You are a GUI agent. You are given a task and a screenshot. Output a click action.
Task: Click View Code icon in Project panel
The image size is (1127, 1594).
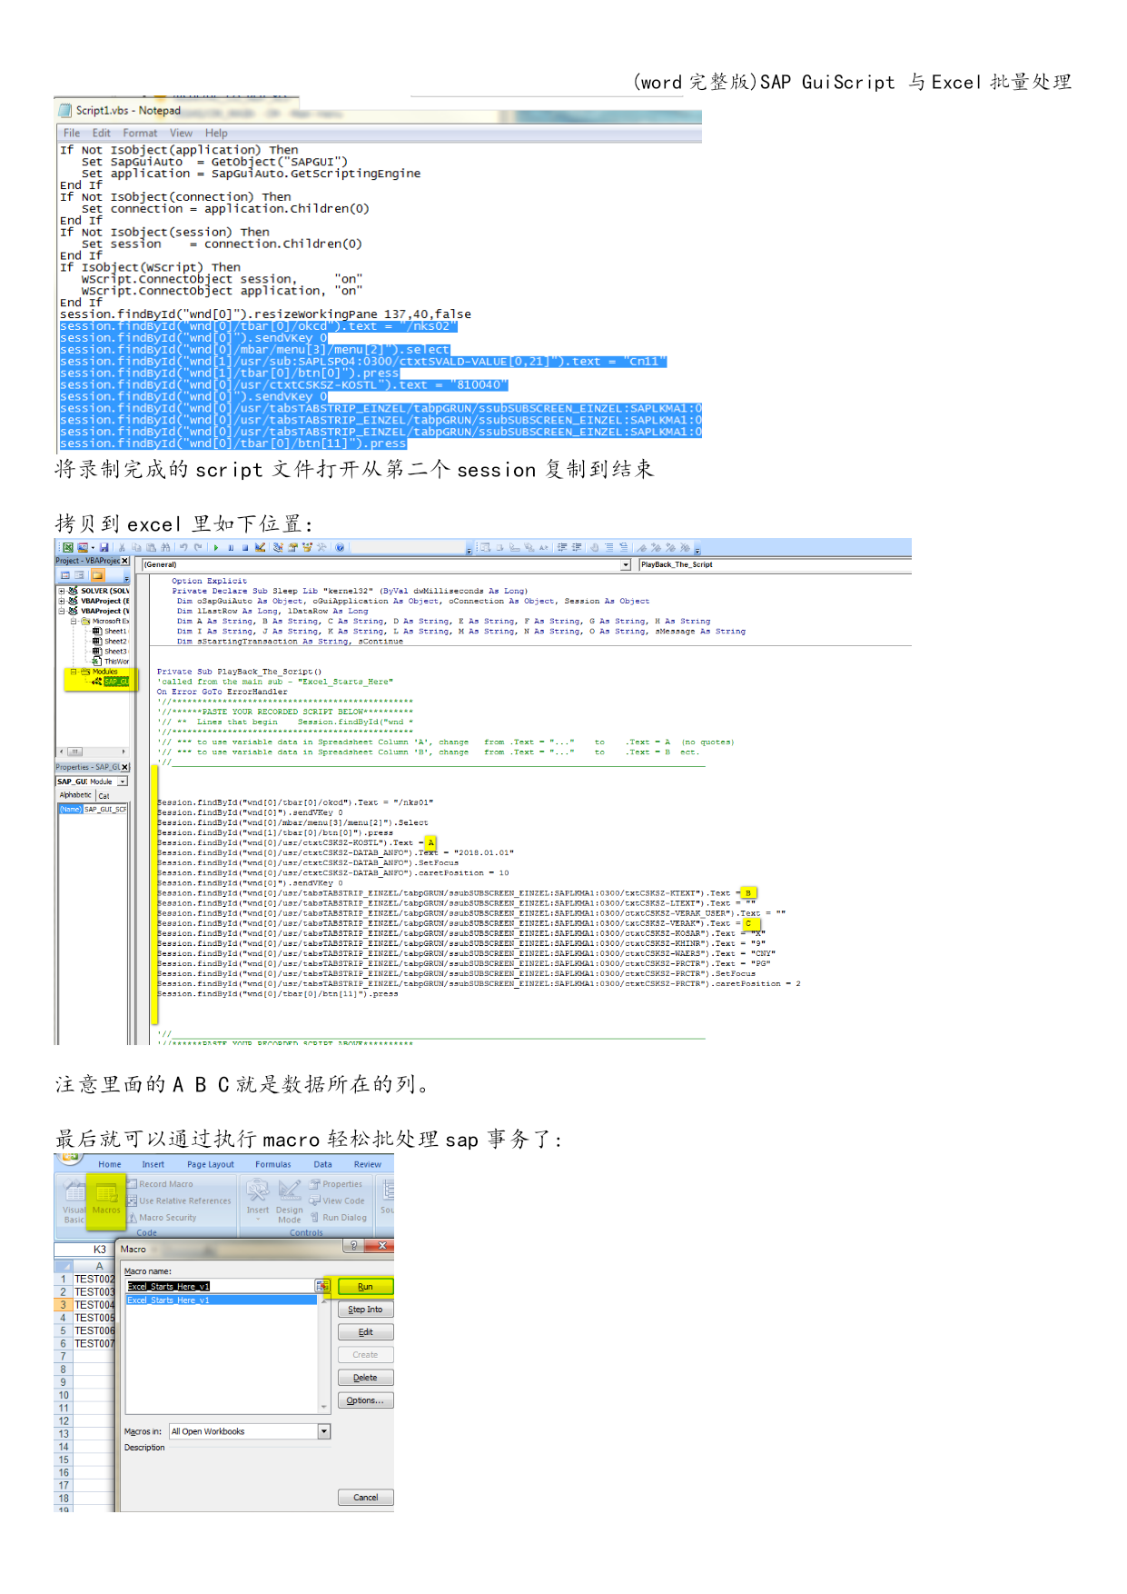pyautogui.click(x=65, y=575)
